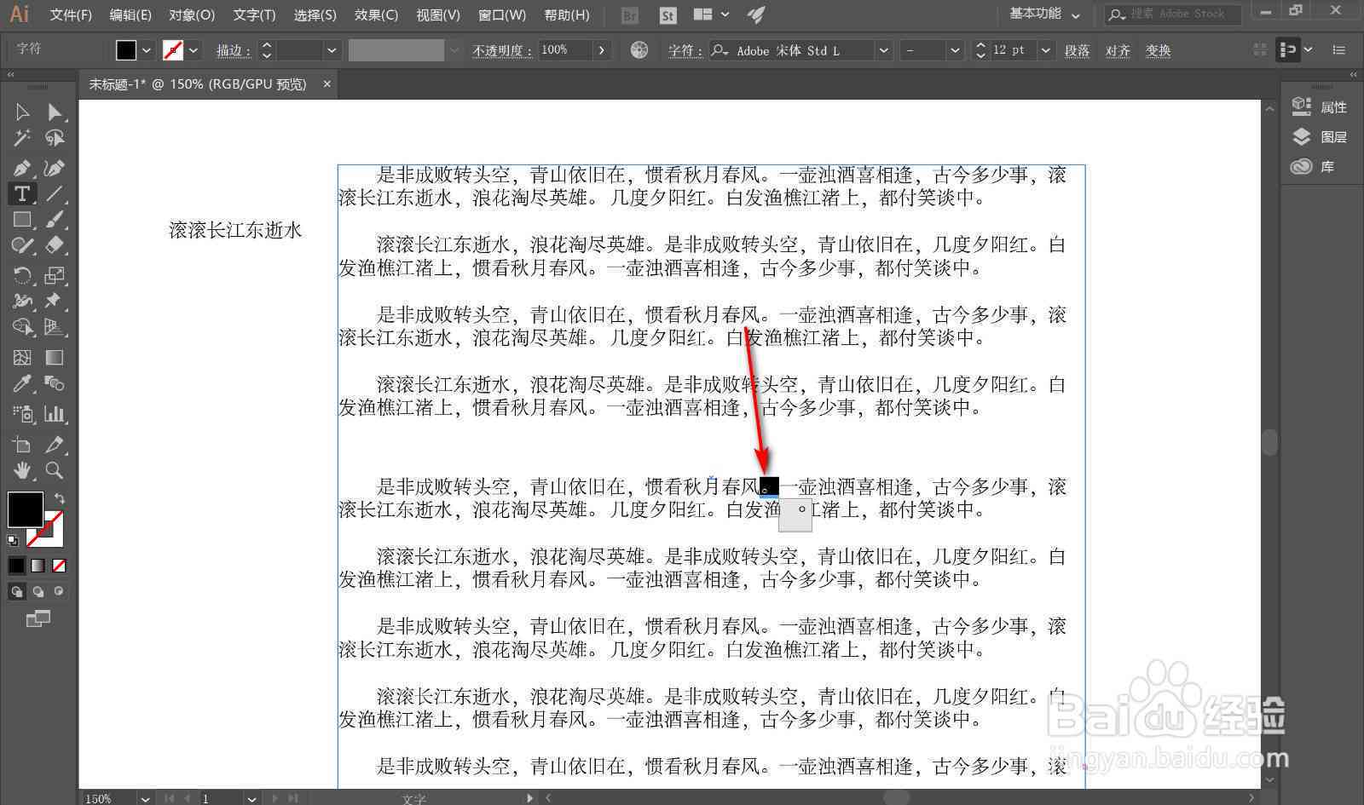Open the 不透明度 opacity panel link
The height and width of the screenshot is (805, 1364).
click(x=502, y=50)
